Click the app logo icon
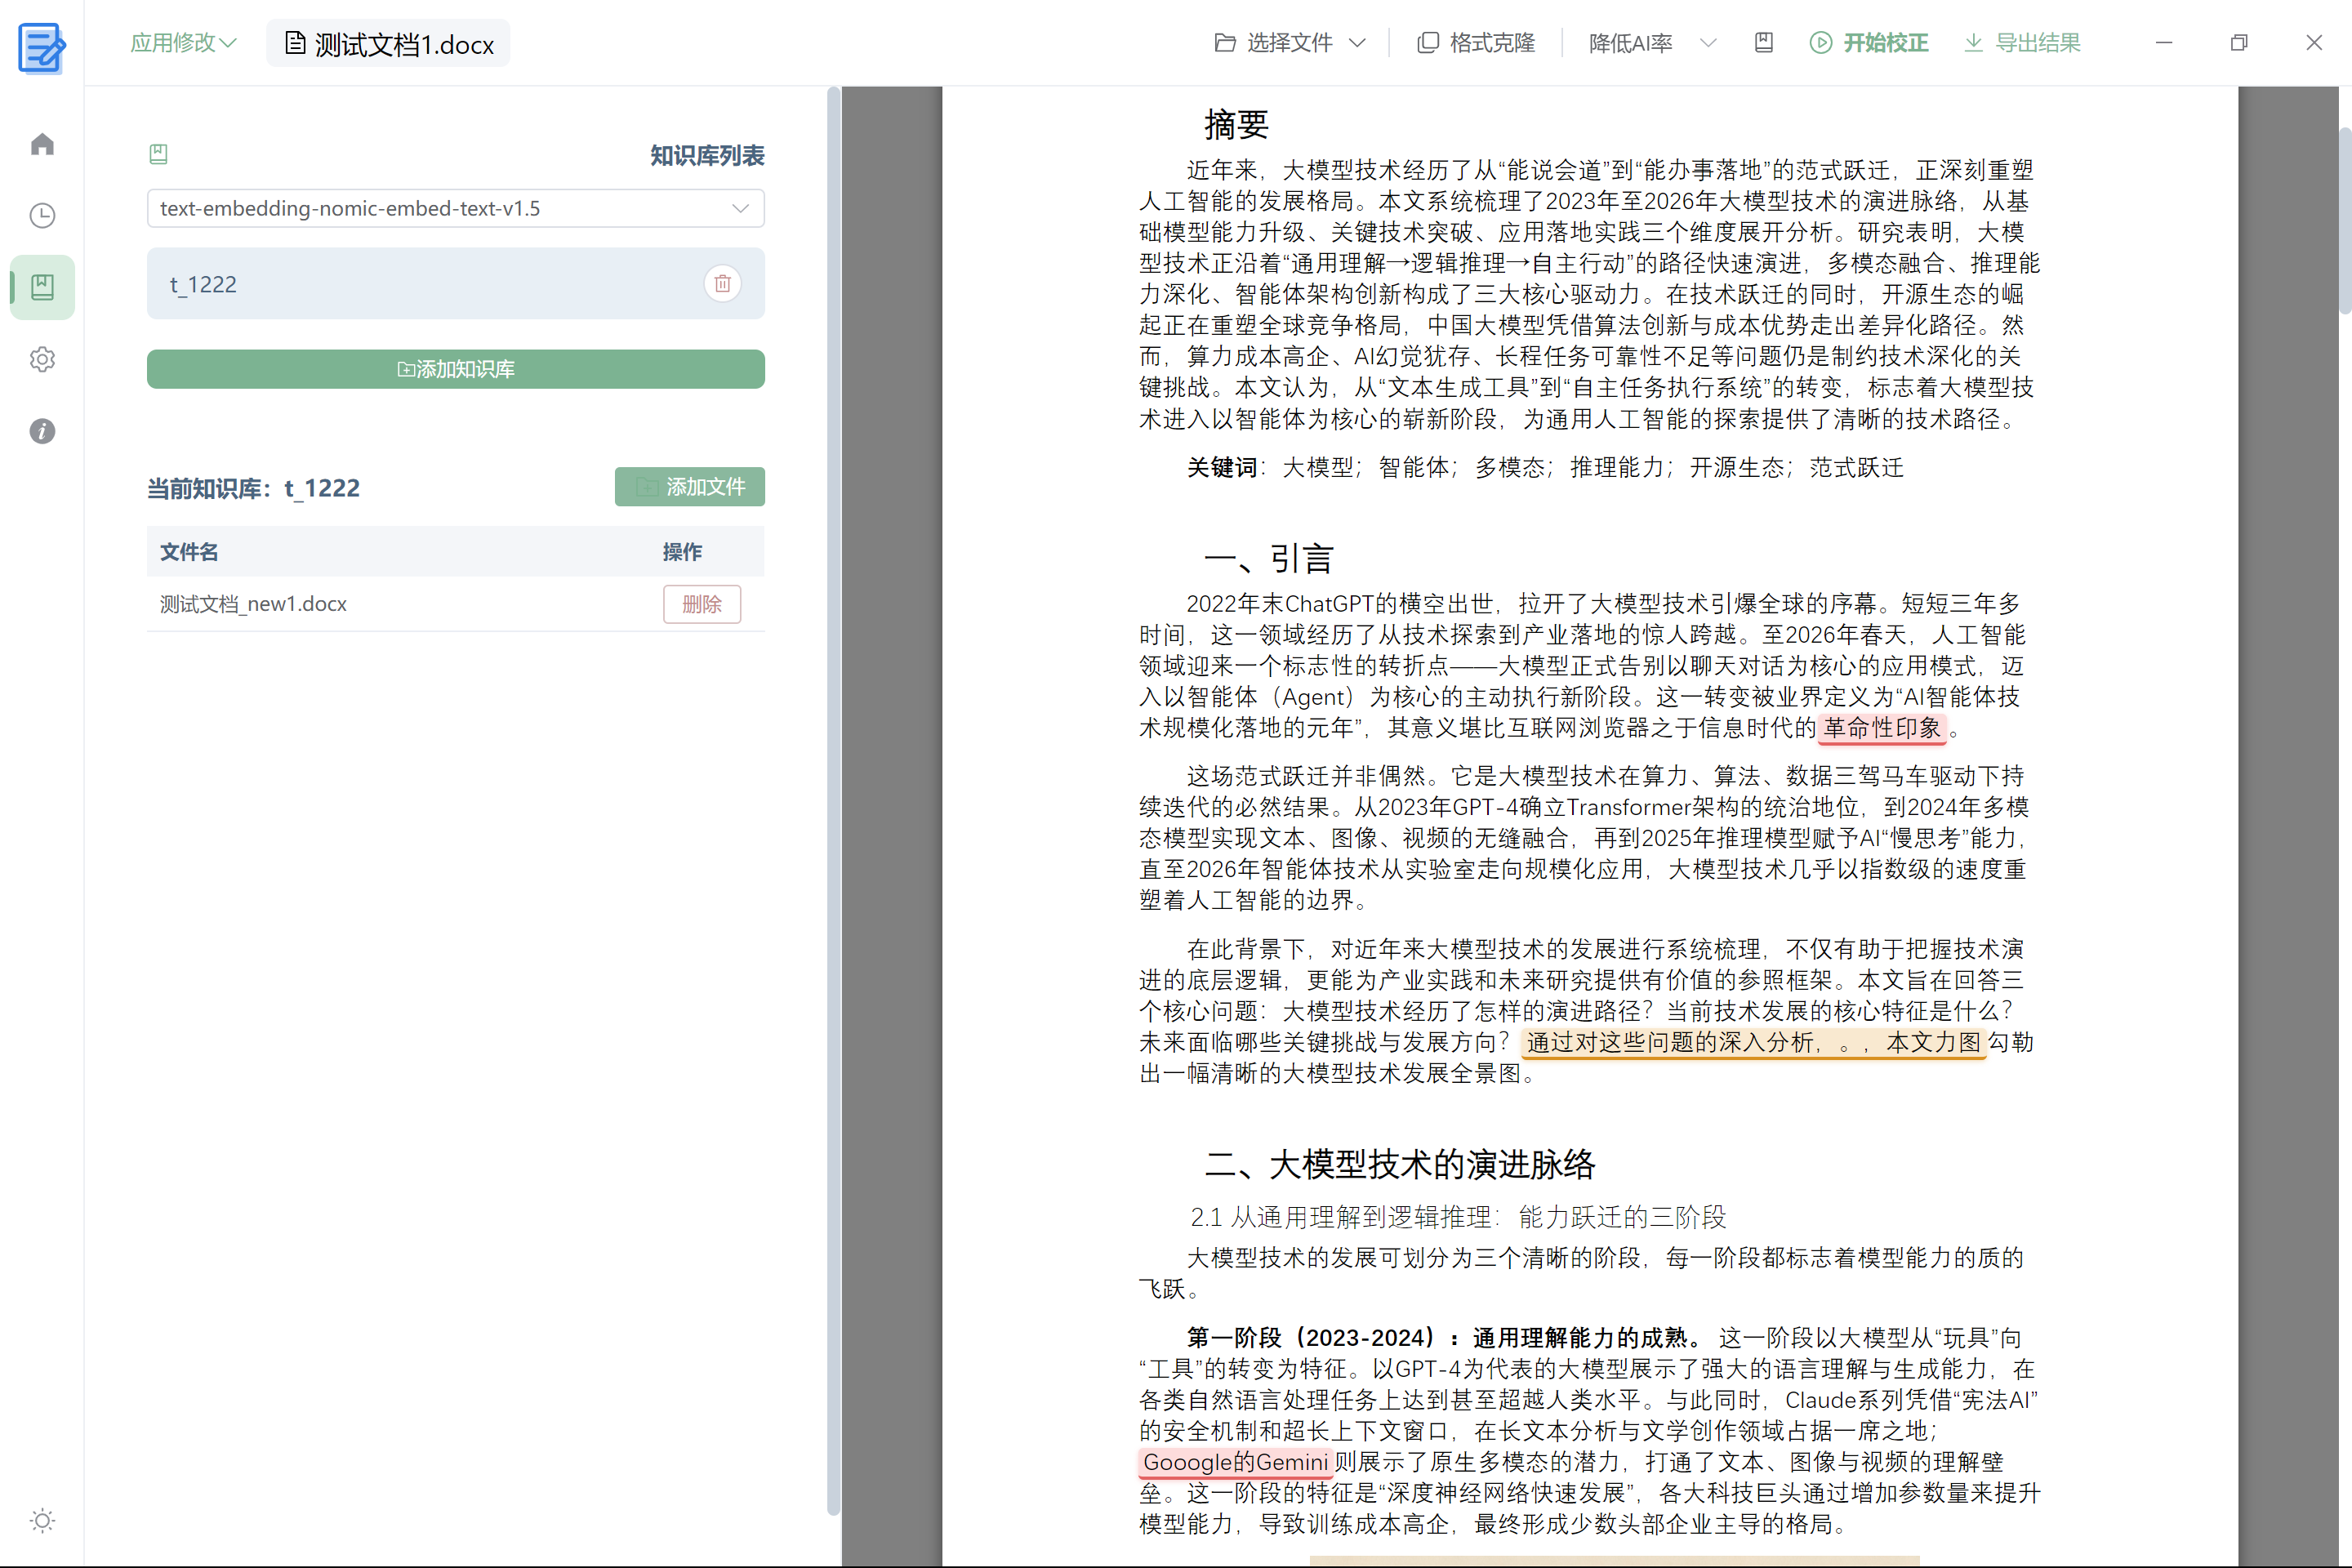Viewport: 2352px width, 1568px height. point(42,47)
